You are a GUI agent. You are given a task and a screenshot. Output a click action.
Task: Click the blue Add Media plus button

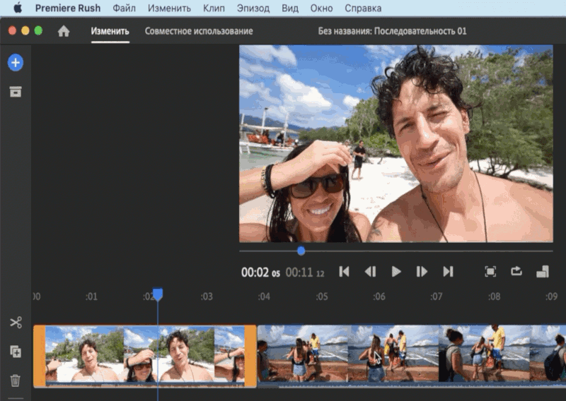click(16, 63)
